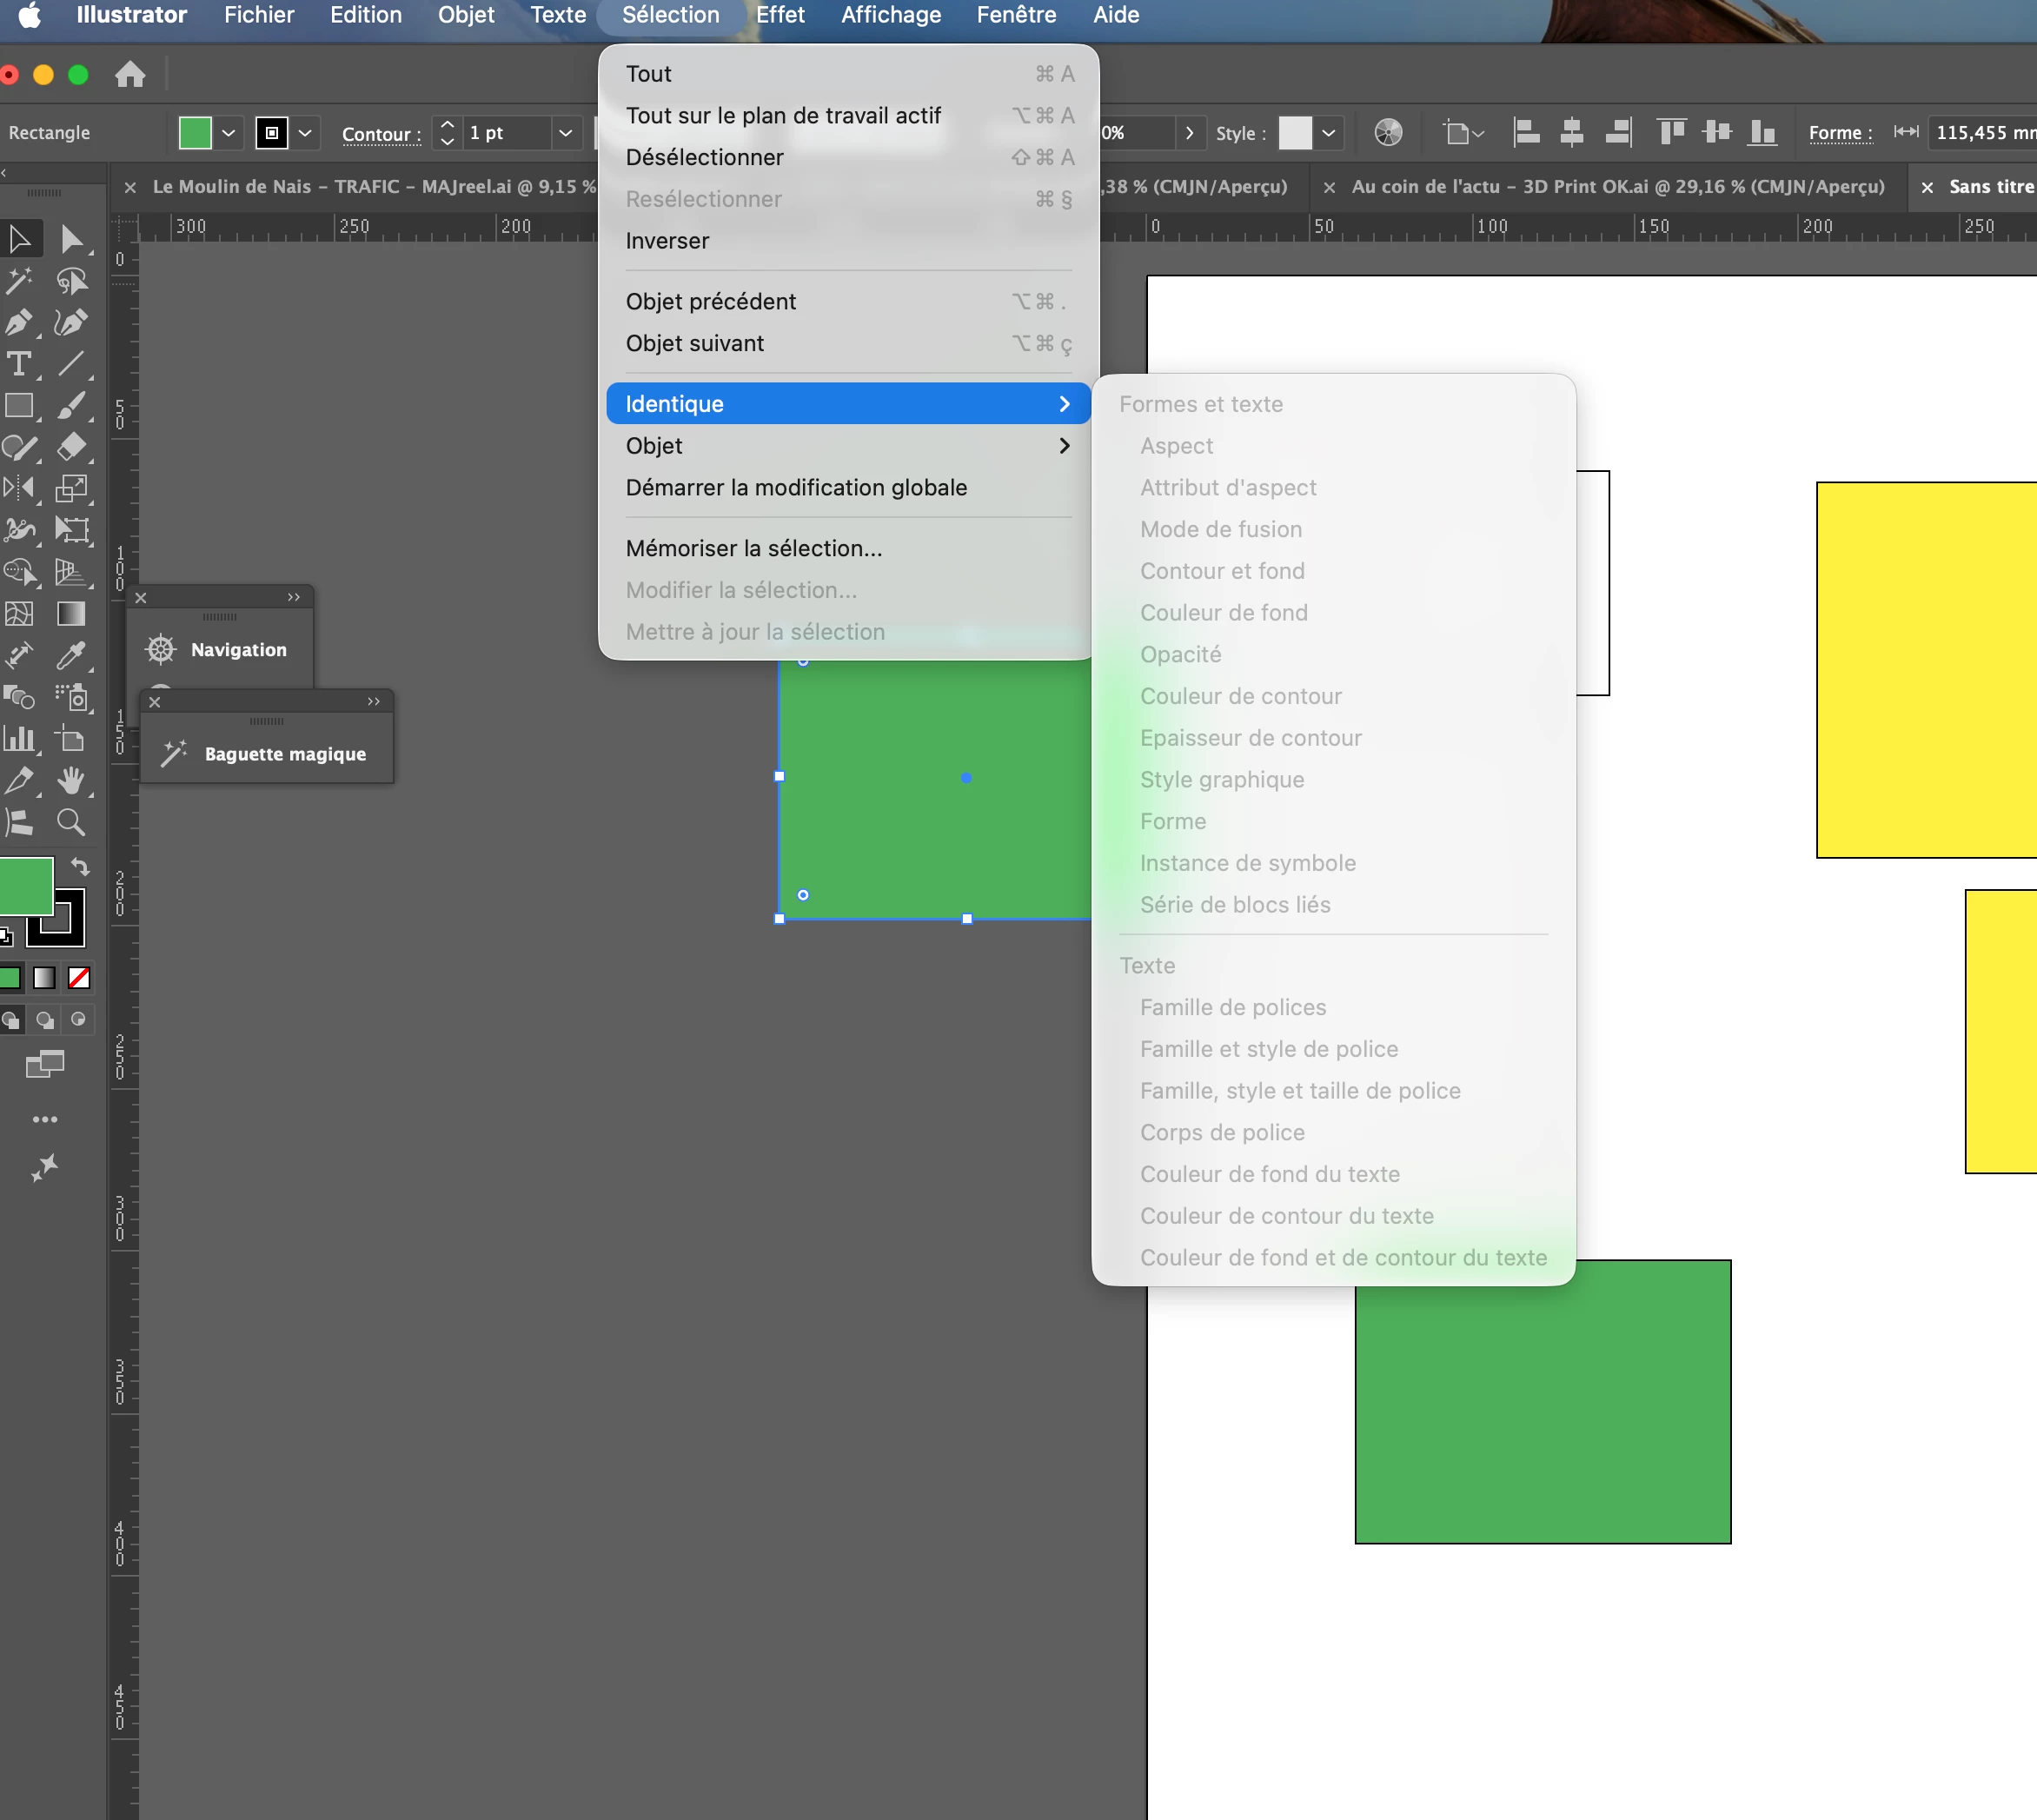Image resolution: width=2037 pixels, height=1820 pixels.
Task: Select the Type tool
Action: [18, 364]
